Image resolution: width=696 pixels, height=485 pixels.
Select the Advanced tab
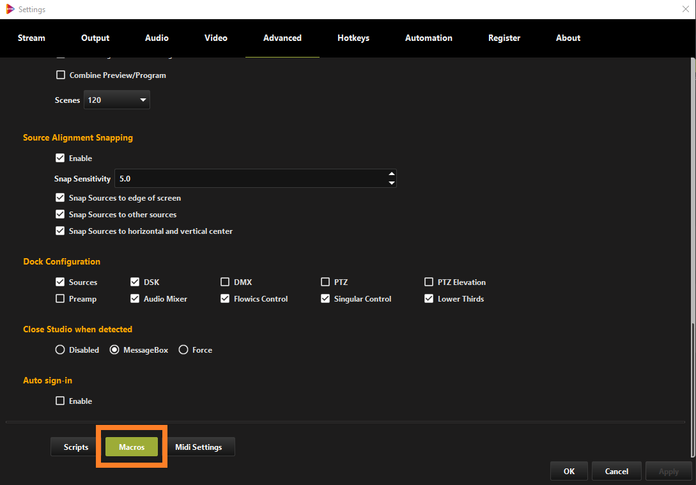pos(282,38)
